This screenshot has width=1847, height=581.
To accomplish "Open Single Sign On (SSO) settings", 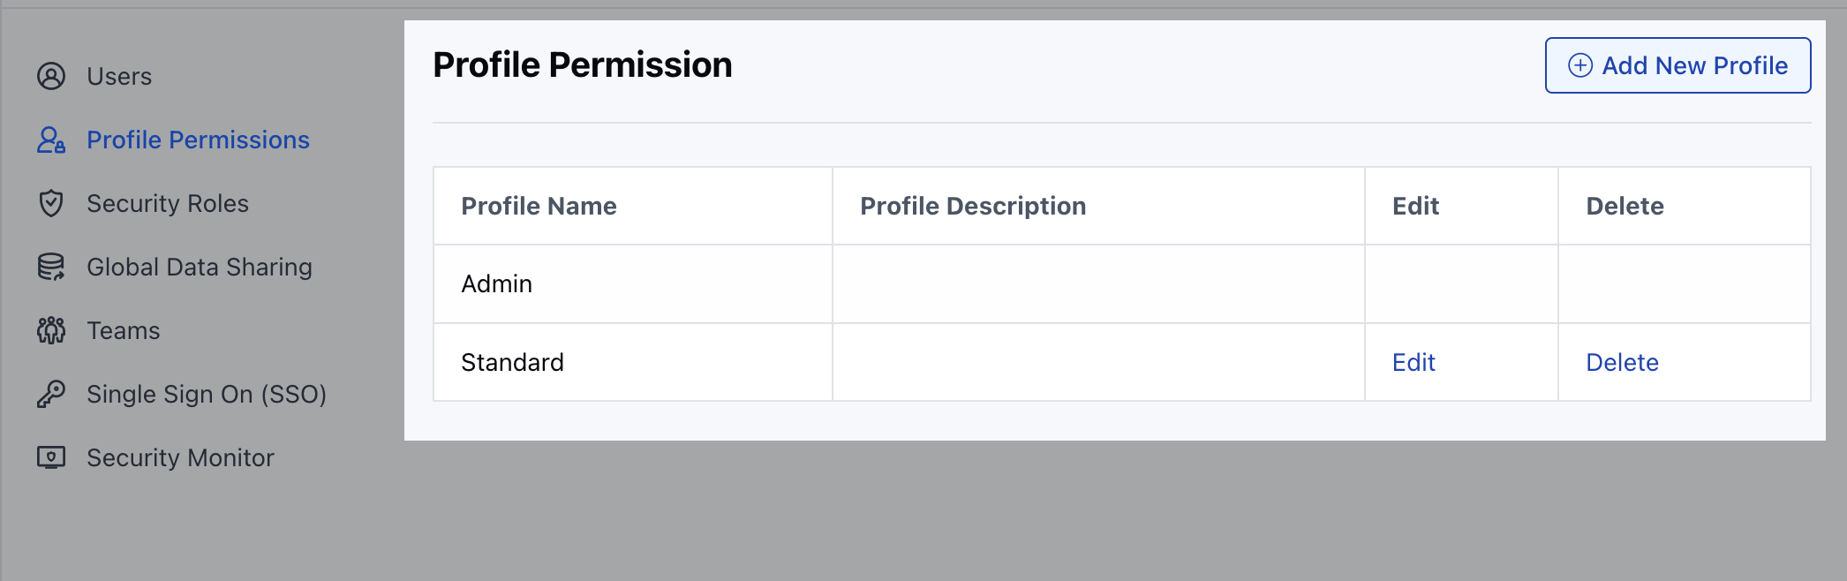I will click(x=207, y=395).
